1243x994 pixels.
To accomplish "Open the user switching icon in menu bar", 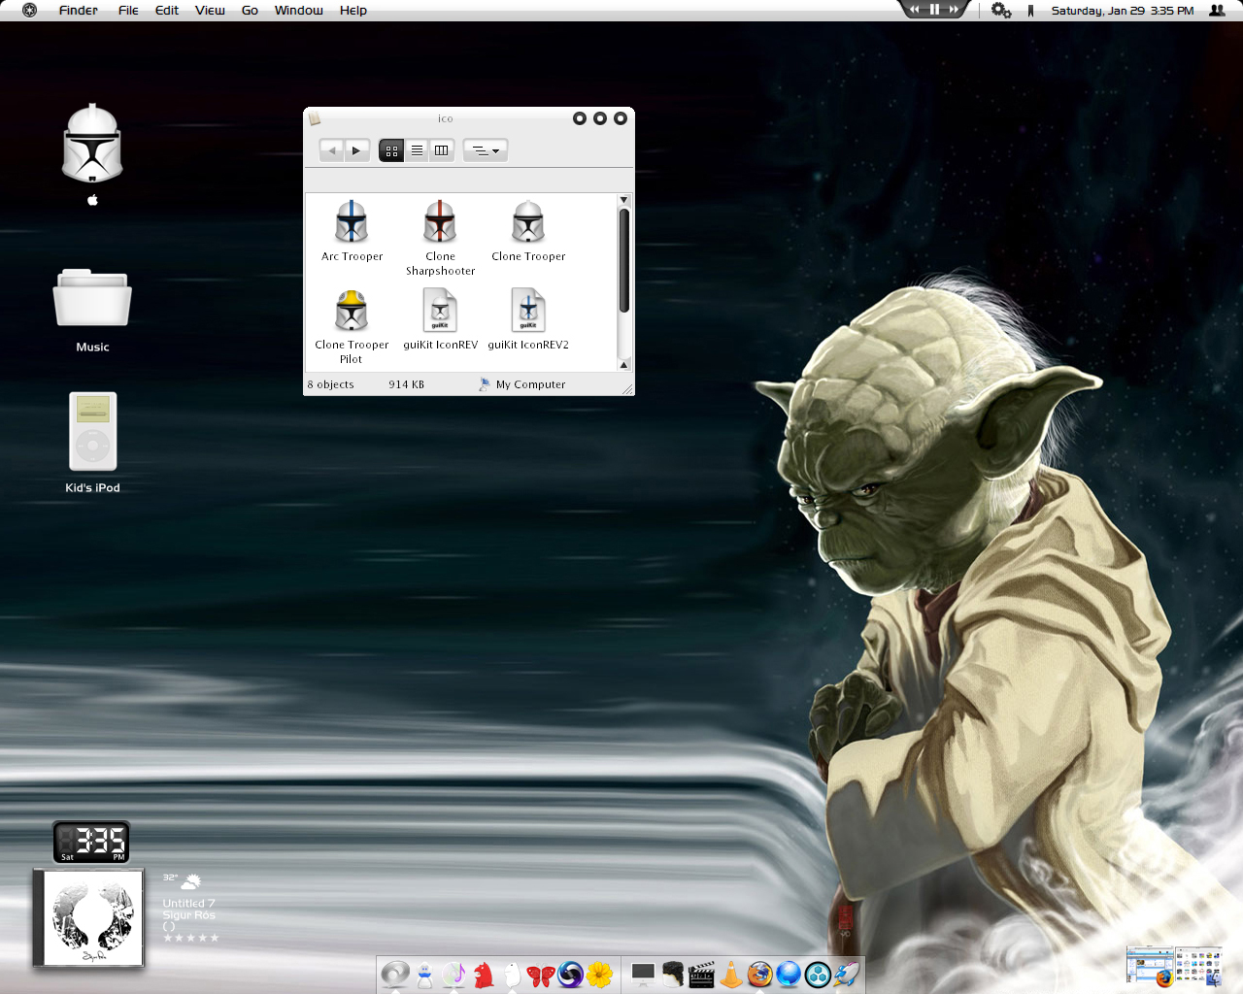I will (x=1217, y=11).
